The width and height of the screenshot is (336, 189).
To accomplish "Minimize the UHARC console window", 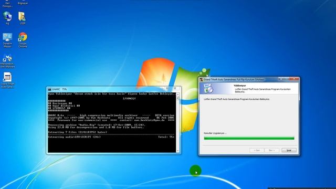I will (x=162, y=88).
